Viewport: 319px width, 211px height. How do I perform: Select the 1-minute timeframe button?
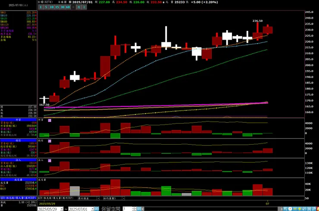[x=41, y=7]
